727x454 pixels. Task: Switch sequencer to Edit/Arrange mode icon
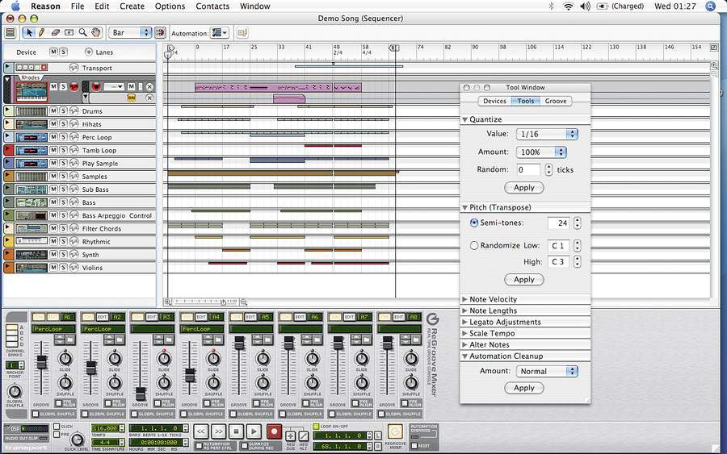tap(11, 33)
